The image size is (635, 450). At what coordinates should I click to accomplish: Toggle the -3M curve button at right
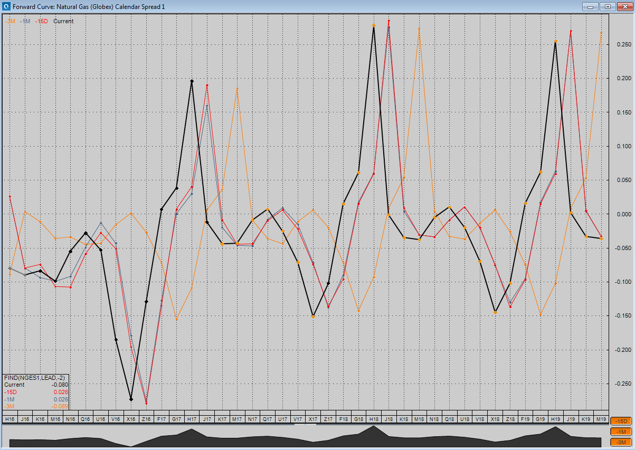click(x=621, y=442)
